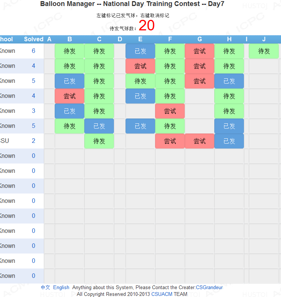Mark the green 待发 cell in column E

(140, 81)
